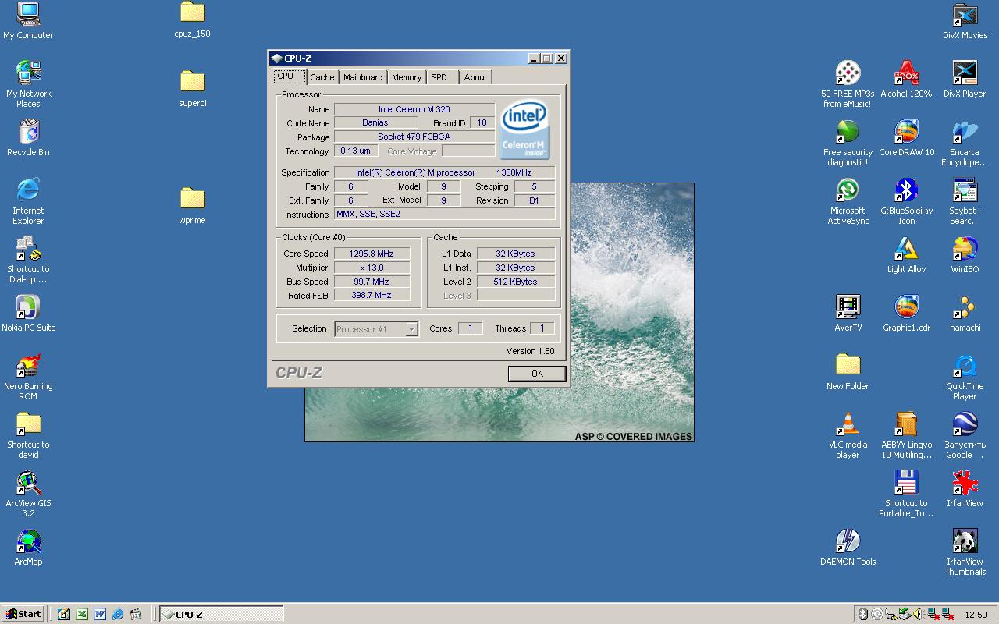Select 50 FREE MP3s from eMusic icon

[x=848, y=84]
